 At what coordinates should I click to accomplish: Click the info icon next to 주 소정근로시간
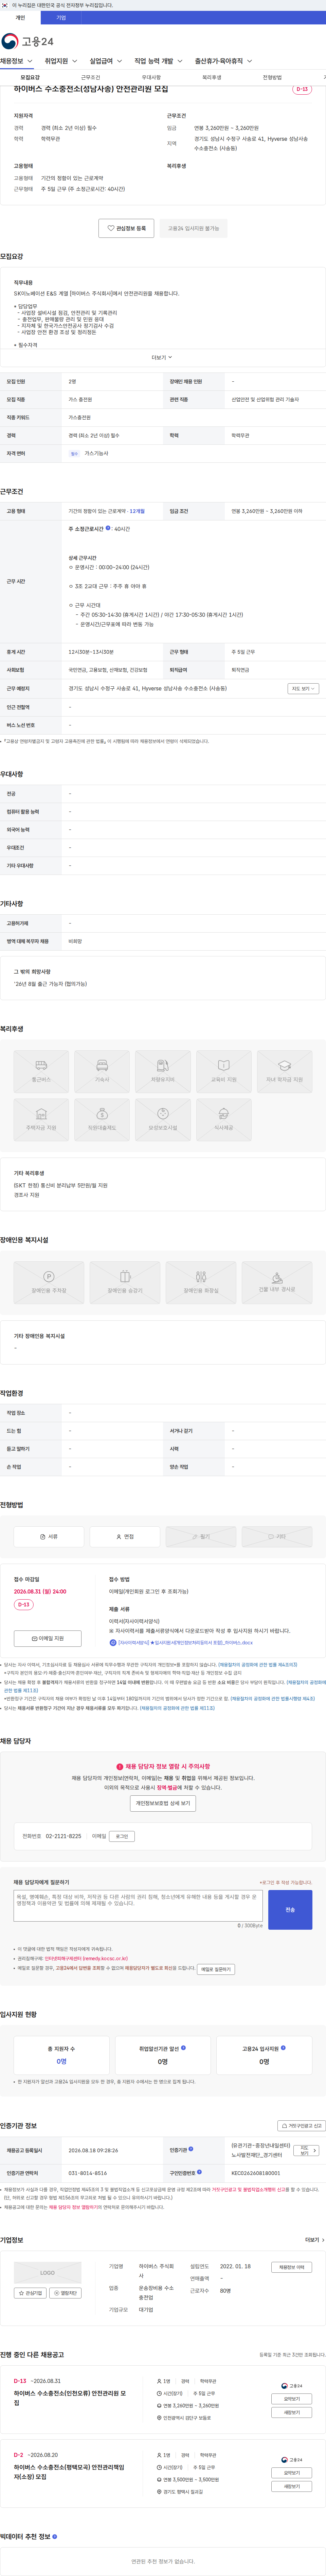pyautogui.click(x=108, y=528)
